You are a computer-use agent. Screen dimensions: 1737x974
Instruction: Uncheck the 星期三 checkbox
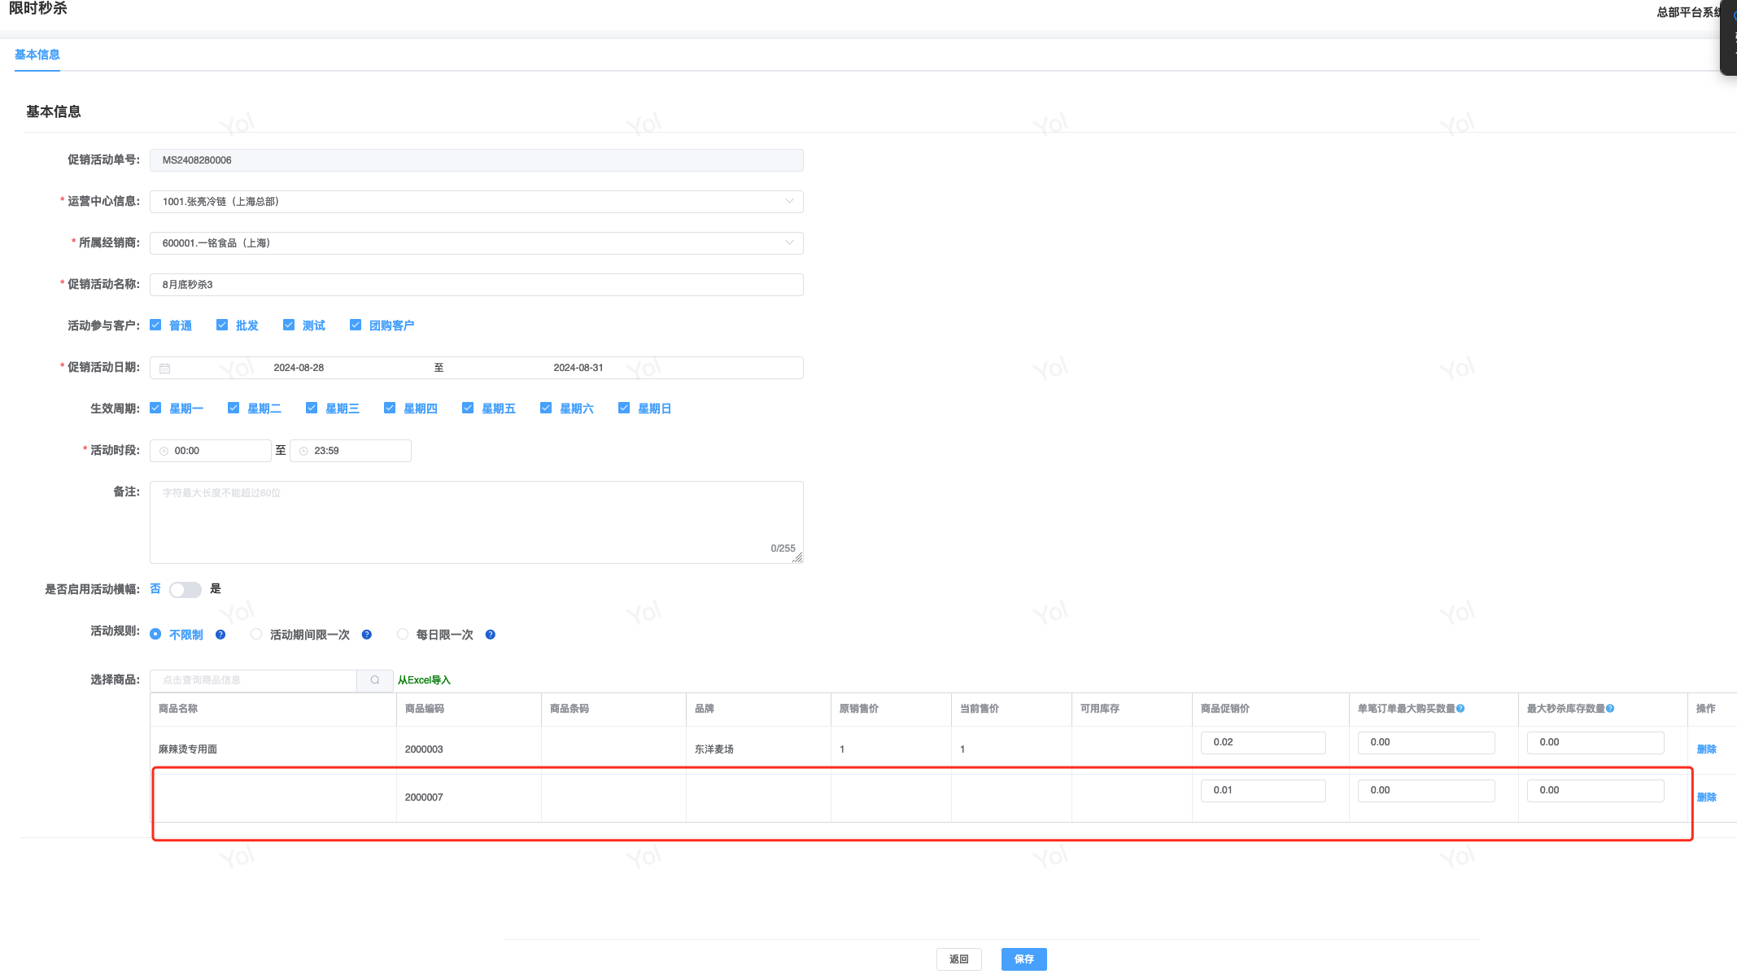coord(312,408)
